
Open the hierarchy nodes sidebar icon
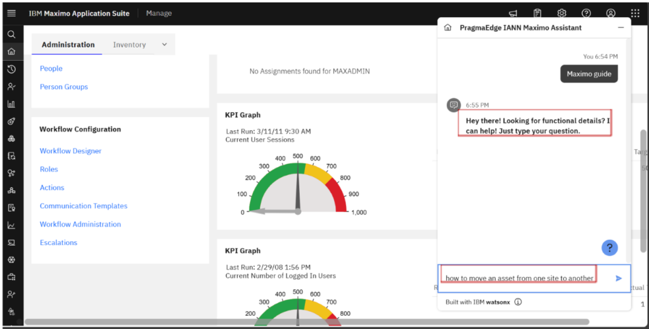tap(11, 190)
